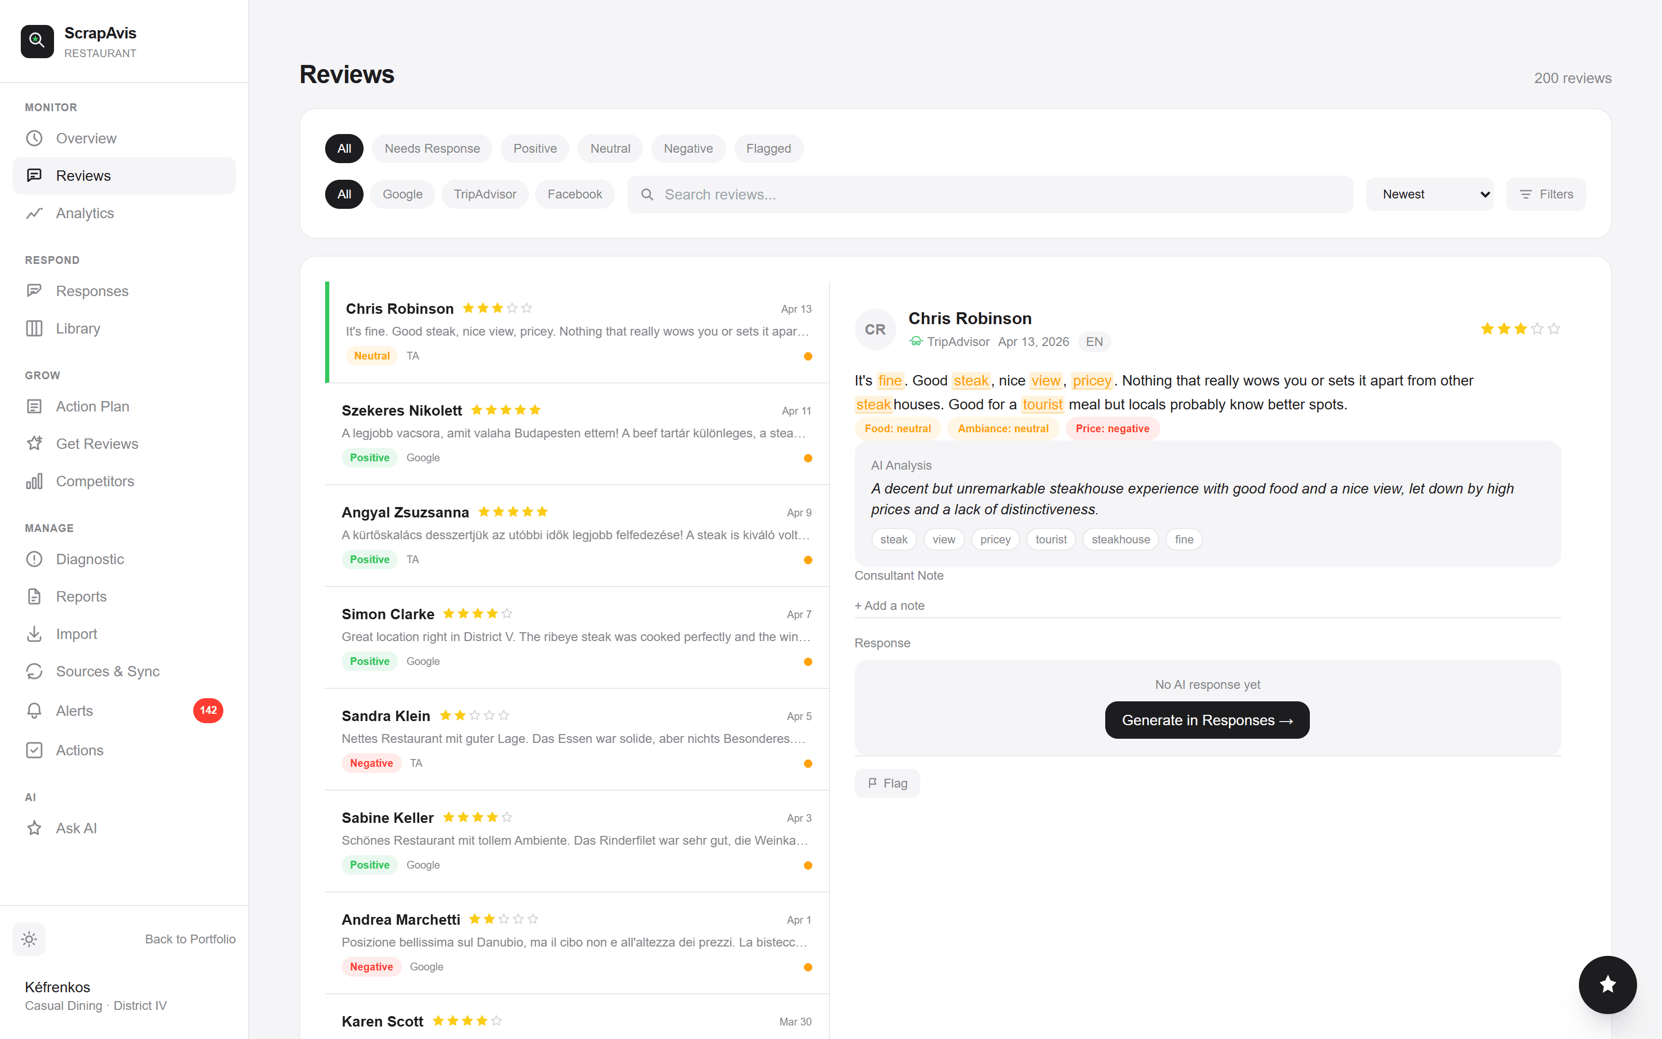Click the fine keyword tag

coord(1184,539)
